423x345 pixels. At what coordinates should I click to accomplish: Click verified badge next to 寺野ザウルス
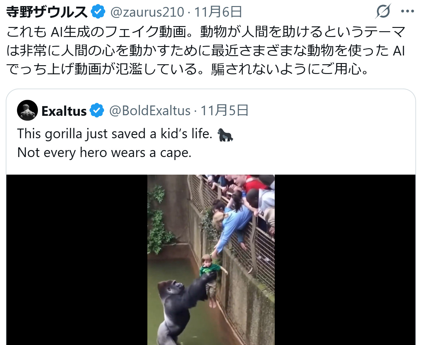(x=98, y=12)
